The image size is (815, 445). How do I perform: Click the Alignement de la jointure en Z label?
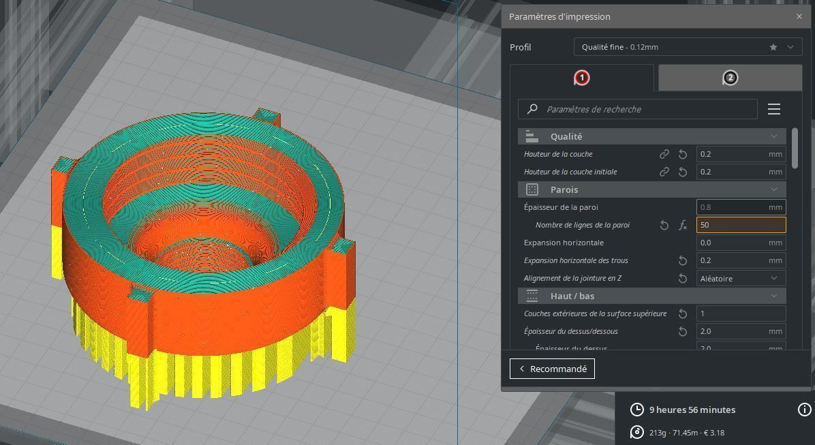click(573, 279)
